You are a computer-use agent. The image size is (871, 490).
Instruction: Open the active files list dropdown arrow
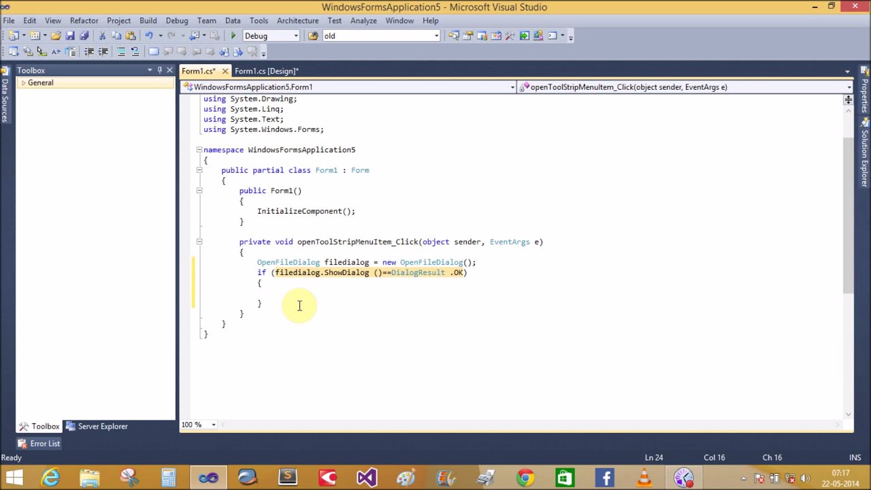[x=847, y=71]
